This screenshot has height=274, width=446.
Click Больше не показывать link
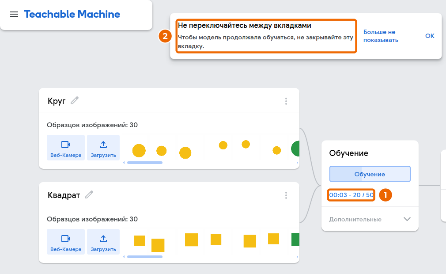[x=381, y=36]
